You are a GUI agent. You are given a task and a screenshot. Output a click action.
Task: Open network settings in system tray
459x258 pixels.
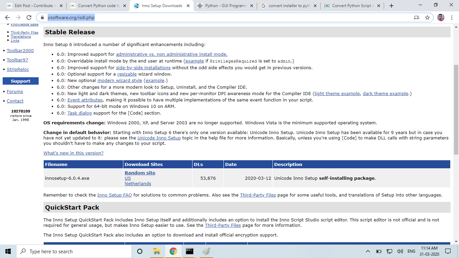click(x=389, y=251)
